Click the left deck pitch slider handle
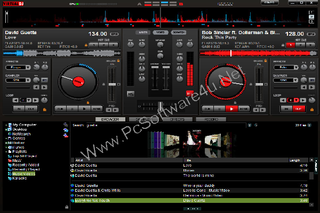 click(112, 84)
